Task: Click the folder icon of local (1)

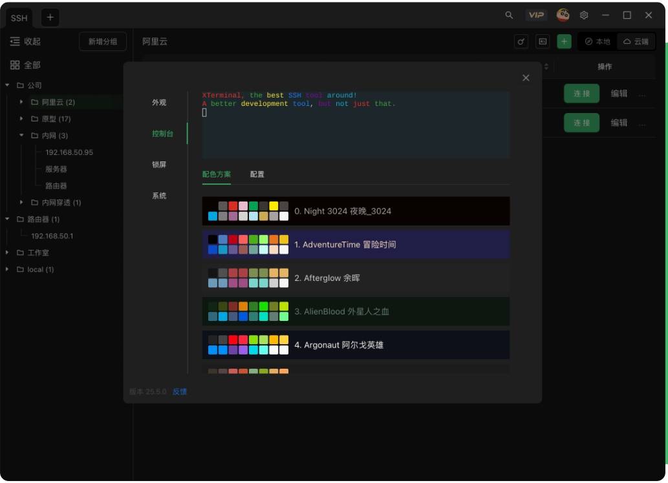Action: (x=20, y=269)
